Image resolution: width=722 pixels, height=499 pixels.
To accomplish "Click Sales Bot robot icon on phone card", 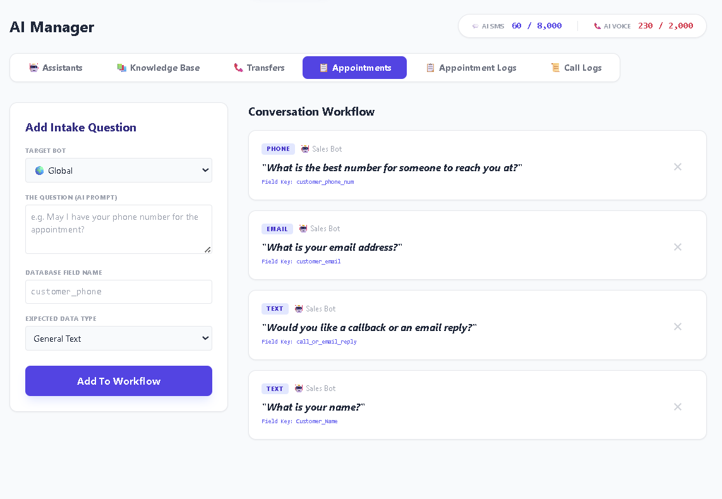I will point(305,148).
